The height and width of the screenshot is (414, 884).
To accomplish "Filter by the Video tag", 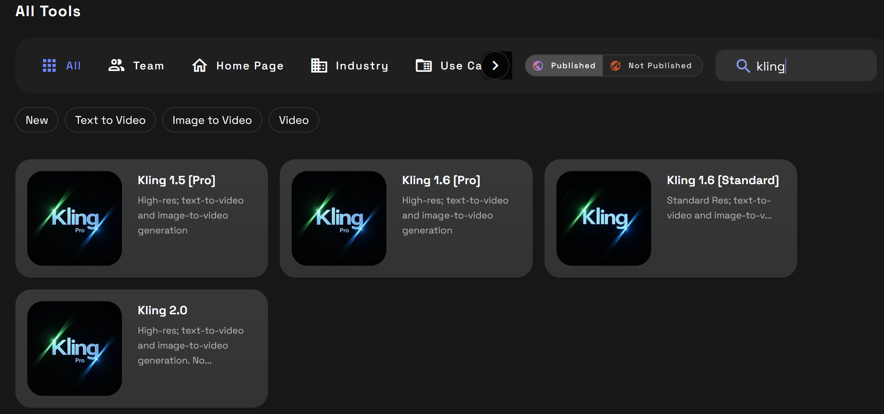I will tap(294, 120).
